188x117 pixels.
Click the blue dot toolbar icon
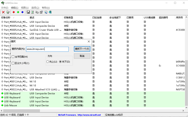[22, 12]
